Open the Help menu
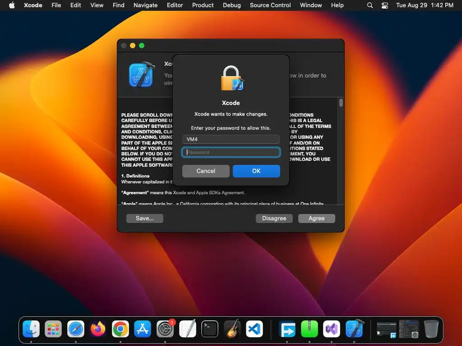Viewport: 462px width, 346px height. (x=337, y=5)
